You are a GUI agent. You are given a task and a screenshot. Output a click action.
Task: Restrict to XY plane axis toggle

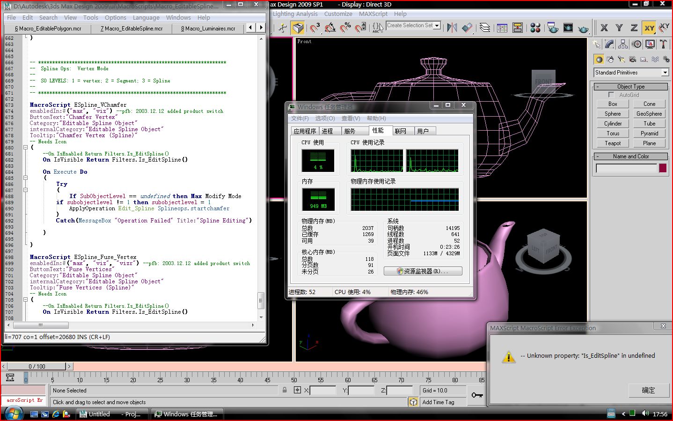[649, 28]
